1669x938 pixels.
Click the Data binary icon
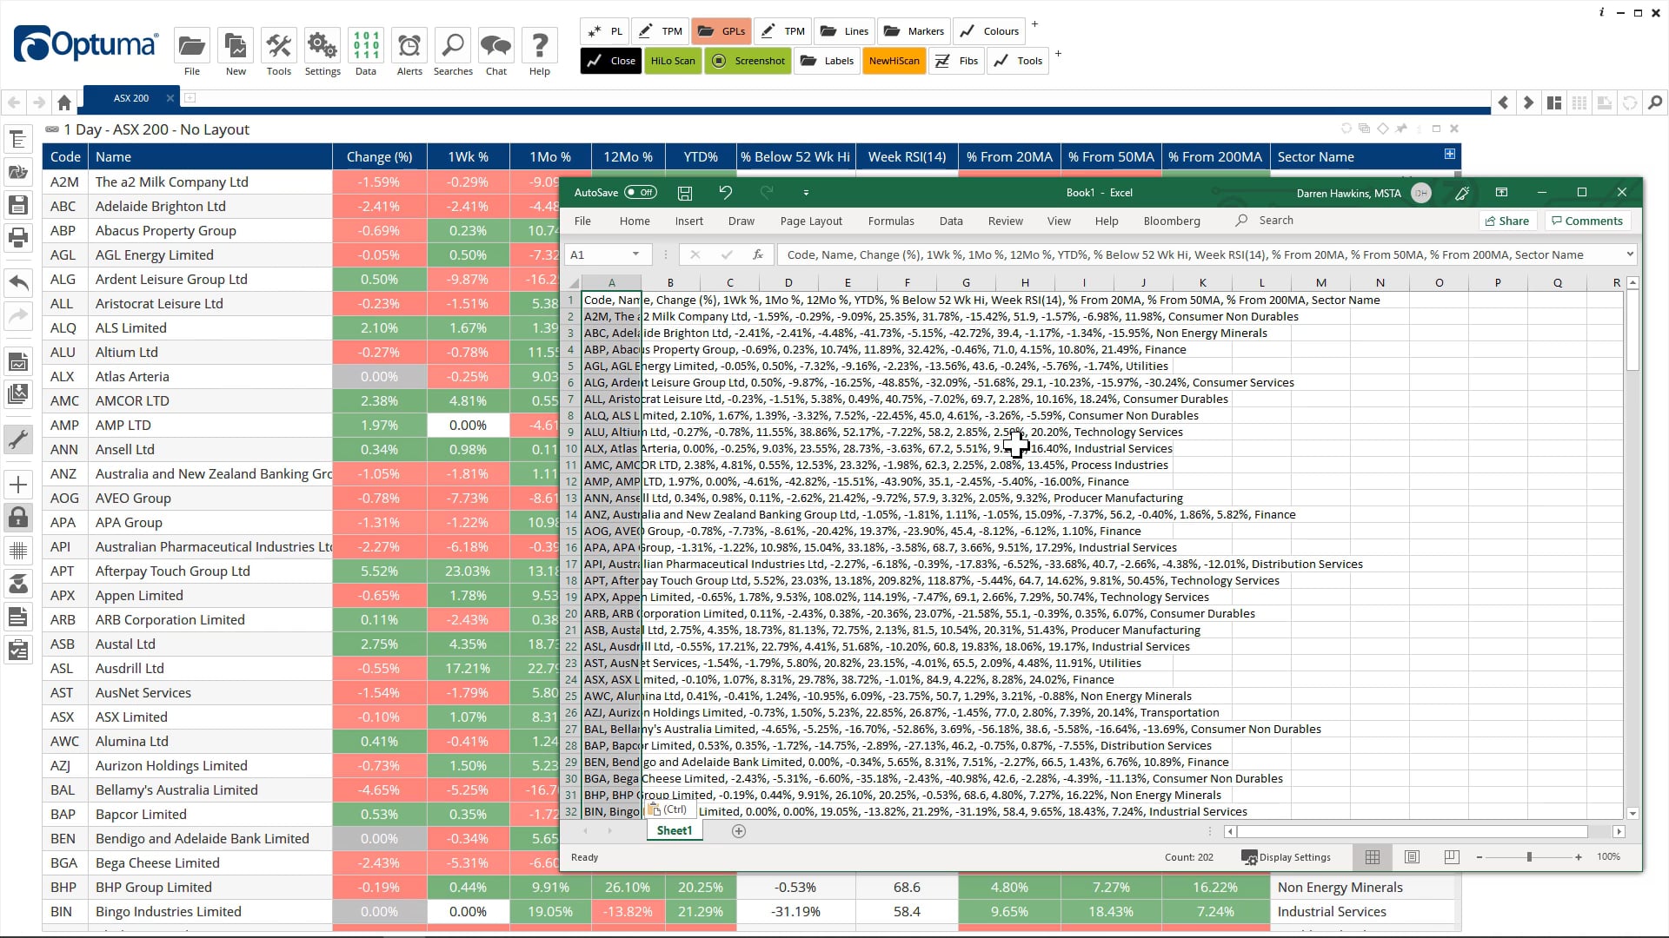coord(366,45)
